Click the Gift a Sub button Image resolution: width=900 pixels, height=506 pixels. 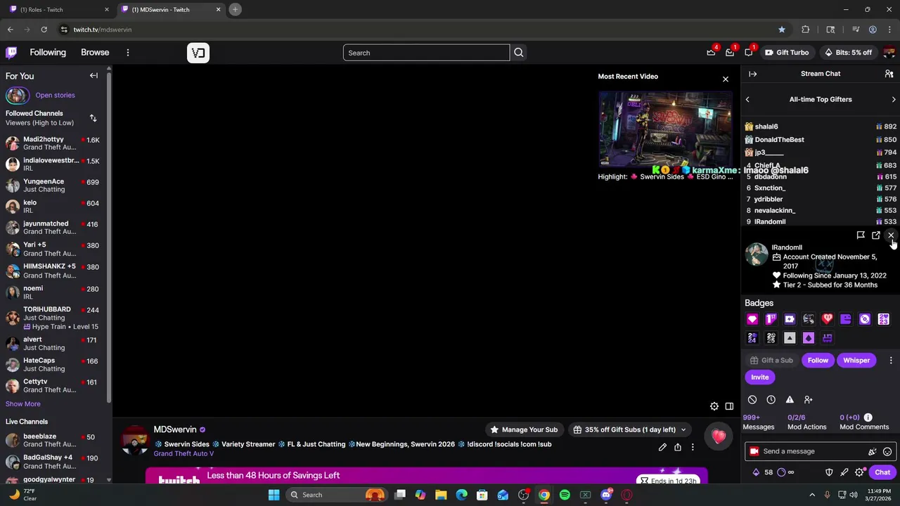click(x=771, y=361)
